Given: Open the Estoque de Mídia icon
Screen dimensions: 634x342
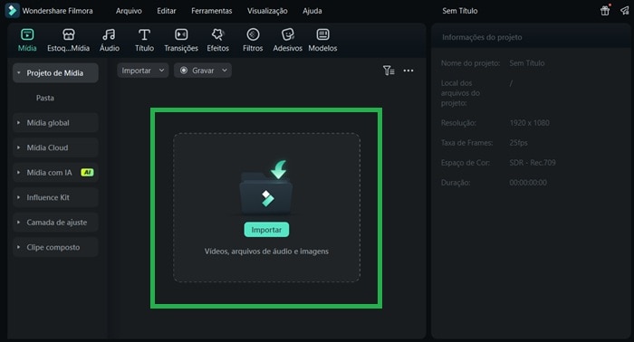Looking at the screenshot, I should pos(68,34).
